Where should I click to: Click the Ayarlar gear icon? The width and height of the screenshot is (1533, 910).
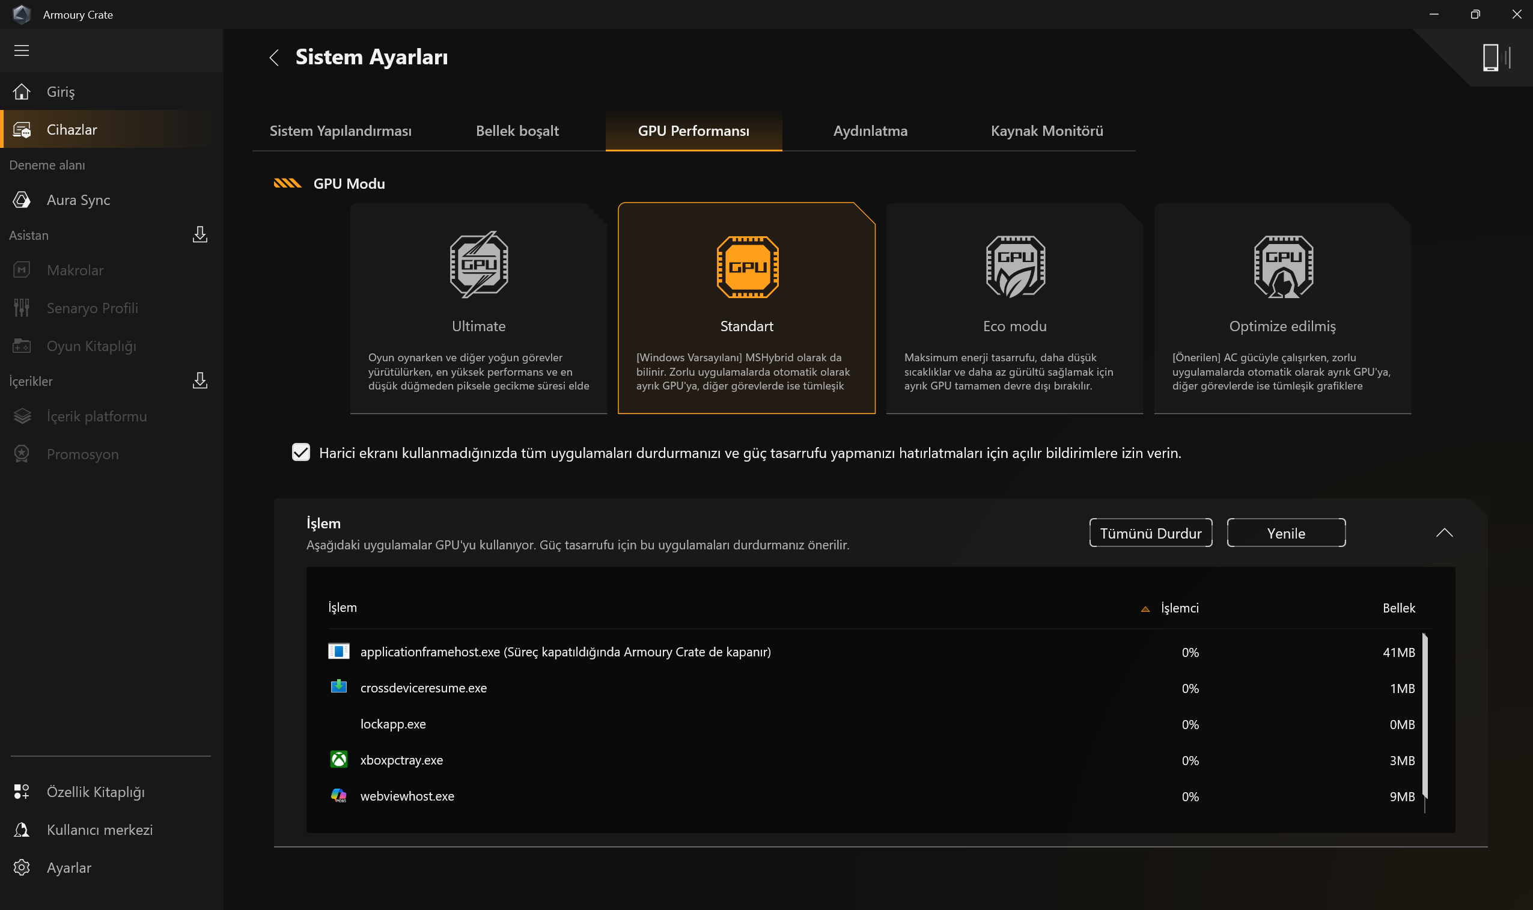[22, 868]
